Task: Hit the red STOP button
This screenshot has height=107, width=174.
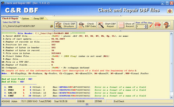Action: point(157,25)
